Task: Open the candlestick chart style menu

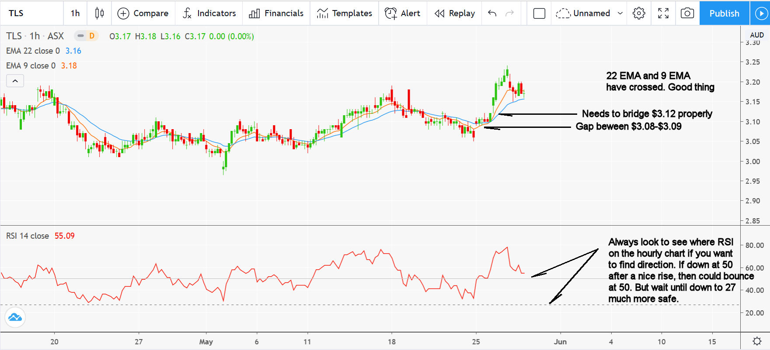Action: (x=99, y=13)
